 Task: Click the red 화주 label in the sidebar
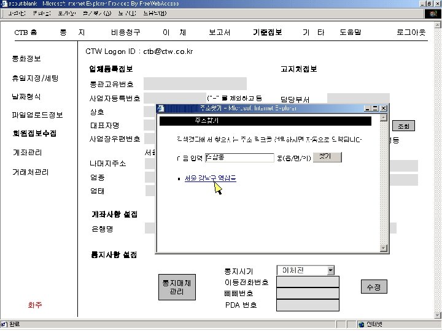pyautogui.click(x=35, y=305)
